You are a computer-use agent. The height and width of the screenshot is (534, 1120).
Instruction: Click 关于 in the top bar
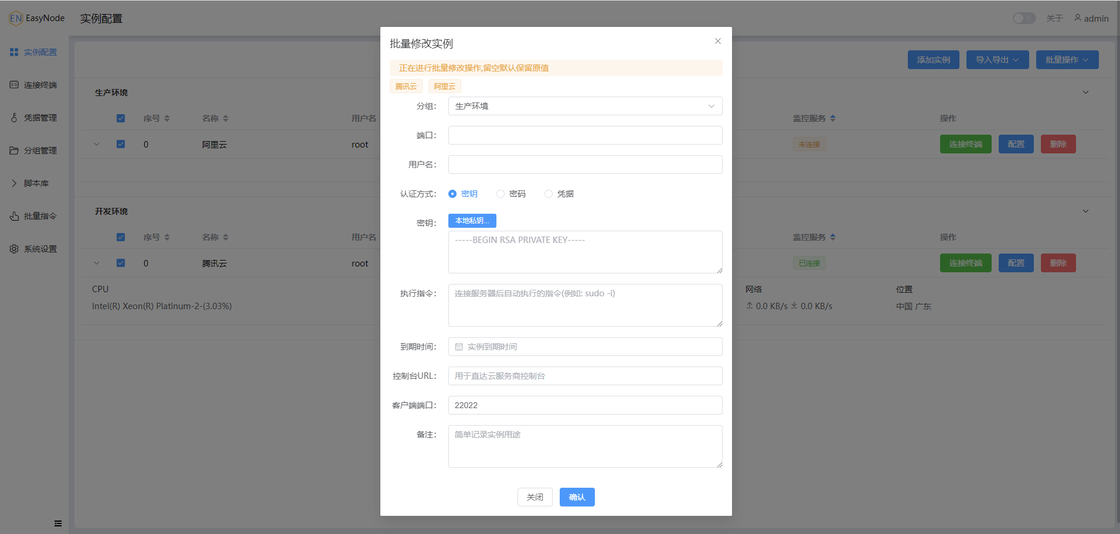(1054, 18)
